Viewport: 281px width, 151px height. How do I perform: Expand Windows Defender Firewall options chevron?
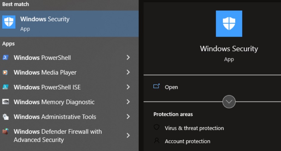click(x=128, y=135)
